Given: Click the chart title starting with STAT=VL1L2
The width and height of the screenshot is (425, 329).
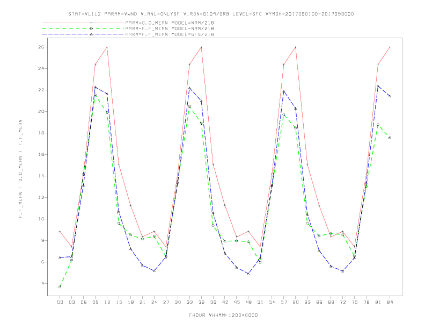Looking at the screenshot, I should pos(211,14).
